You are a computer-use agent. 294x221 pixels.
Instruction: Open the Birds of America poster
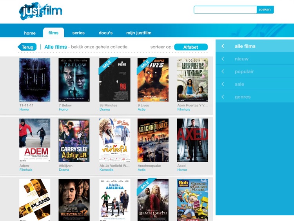[115, 200]
